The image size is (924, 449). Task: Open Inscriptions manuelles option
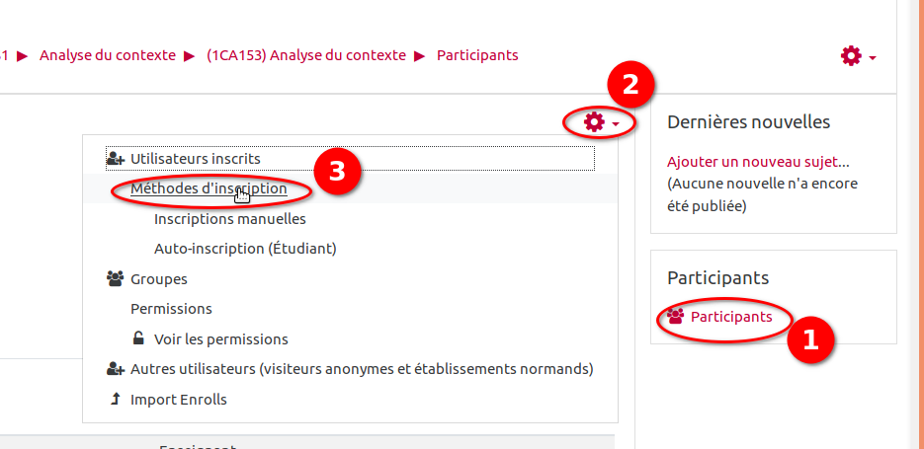pyautogui.click(x=230, y=219)
